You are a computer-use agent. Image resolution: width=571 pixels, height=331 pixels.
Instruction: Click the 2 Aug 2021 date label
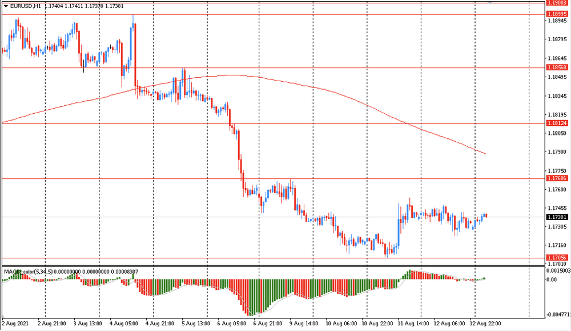pos(15,324)
